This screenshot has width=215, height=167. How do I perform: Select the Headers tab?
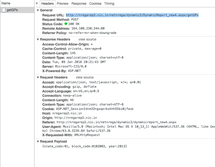click(47, 4)
